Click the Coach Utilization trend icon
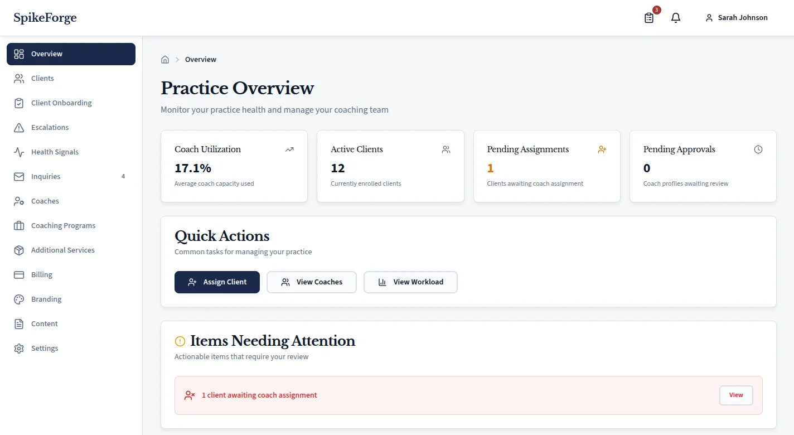794x435 pixels. click(289, 149)
